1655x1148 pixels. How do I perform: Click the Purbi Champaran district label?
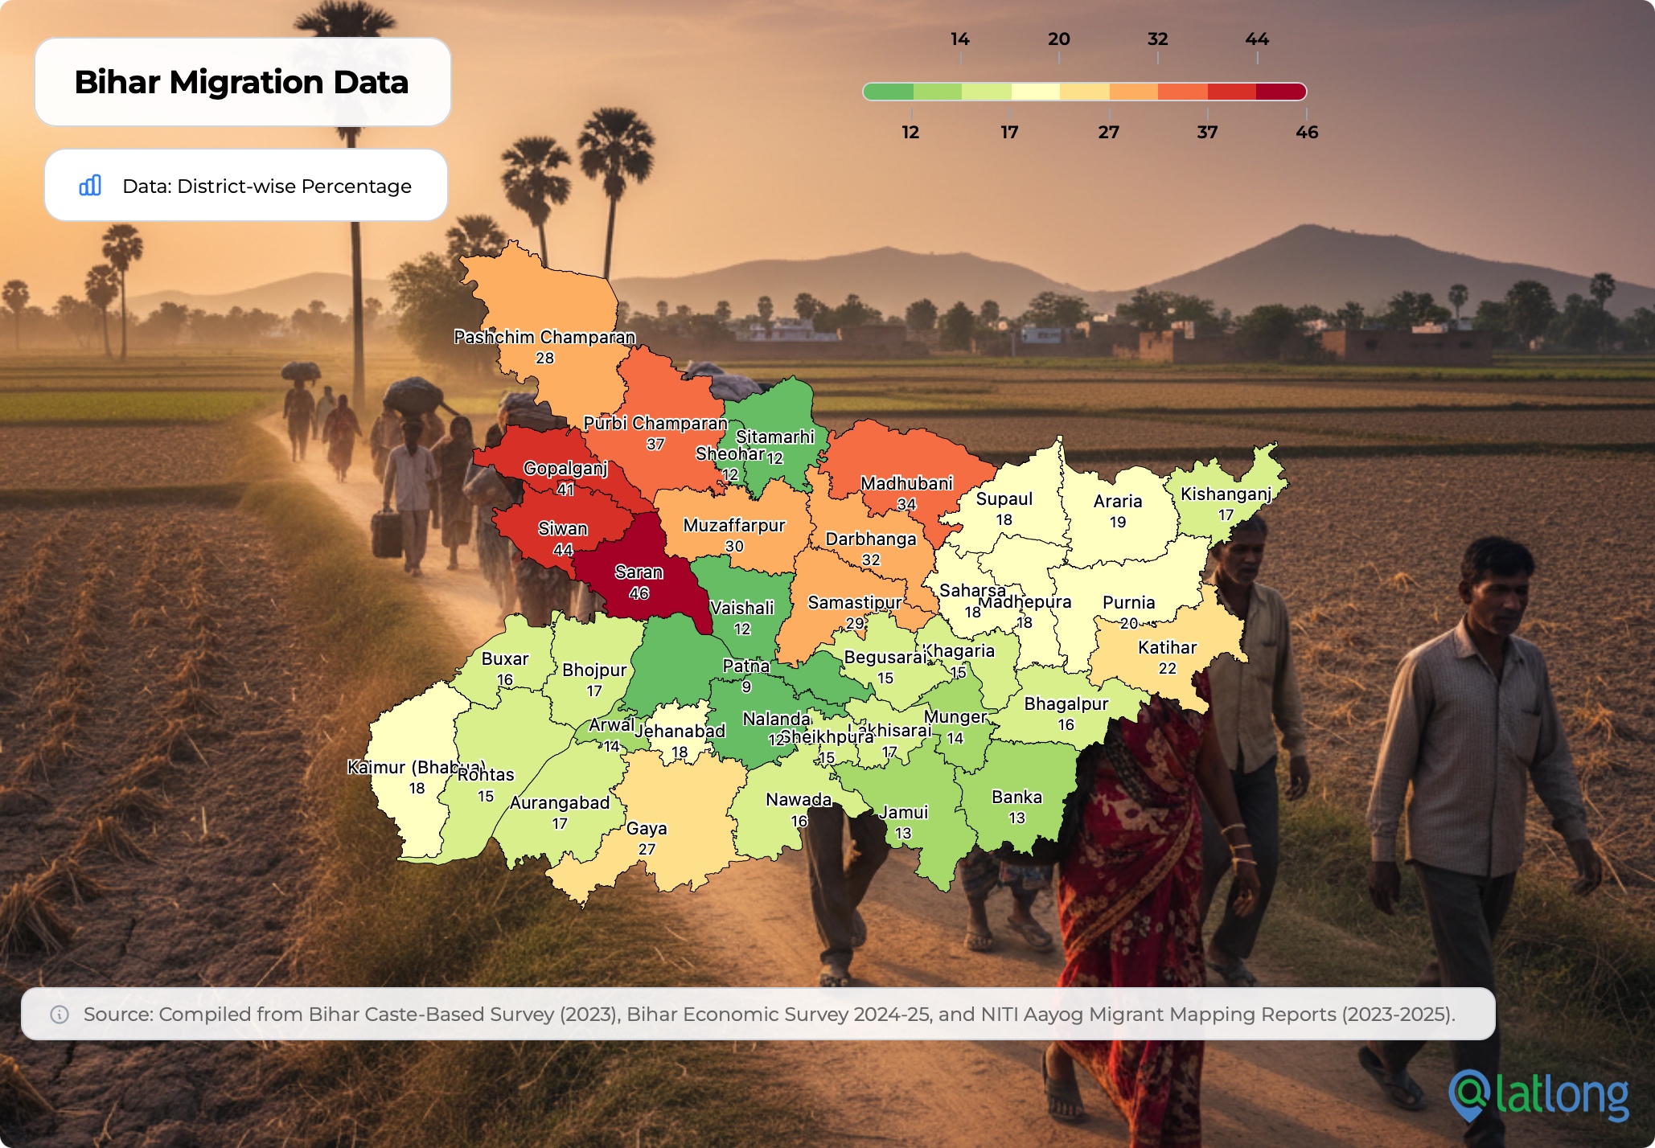[655, 423]
